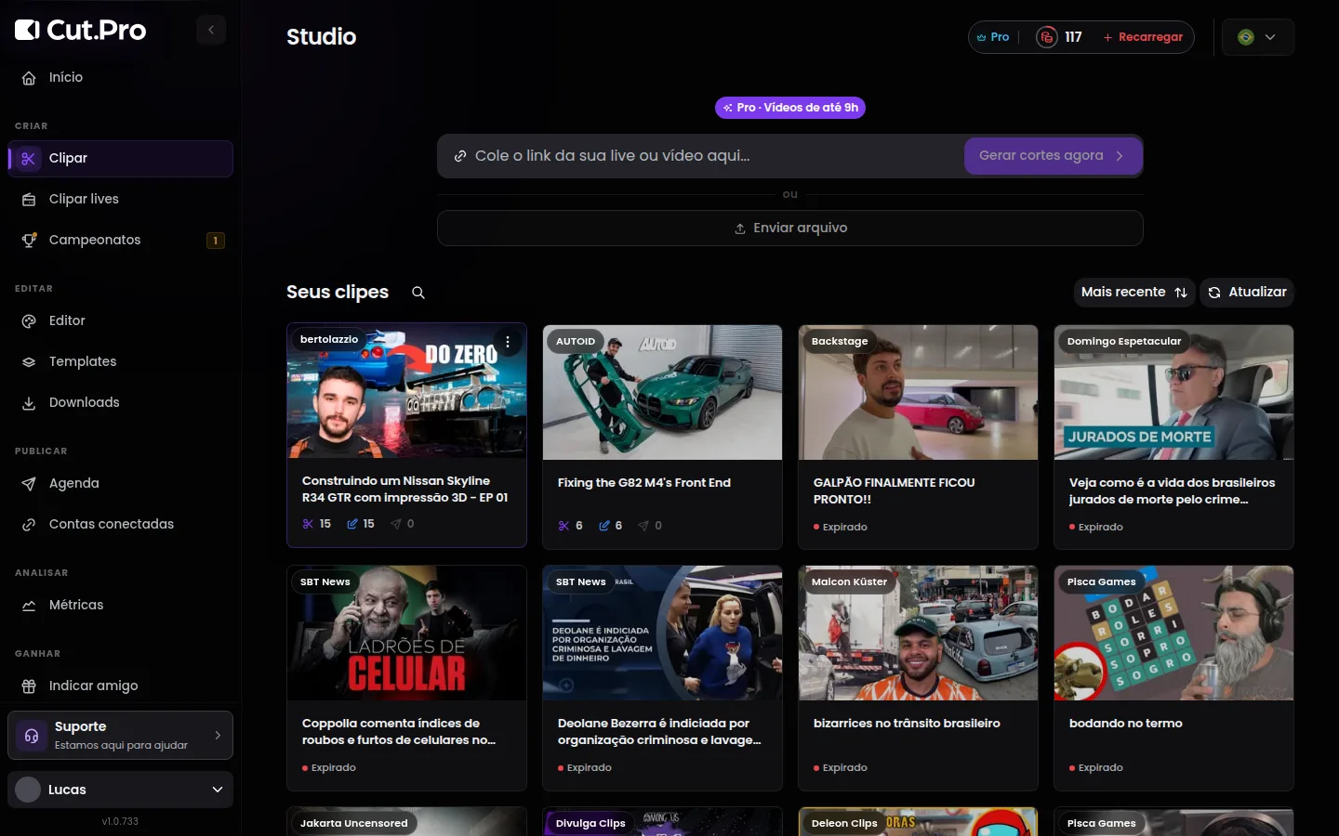Click the Deleon Clips channel tag
The image size is (1339, 836).
[844, 824]
